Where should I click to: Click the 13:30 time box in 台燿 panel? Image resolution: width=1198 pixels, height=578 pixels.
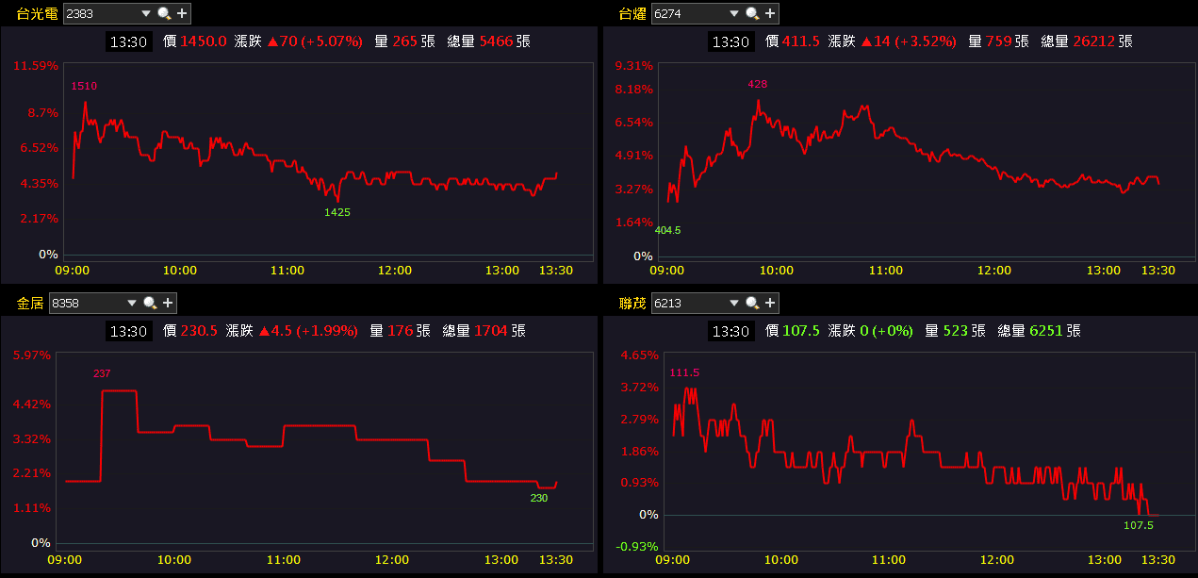[x=731, y=41]
